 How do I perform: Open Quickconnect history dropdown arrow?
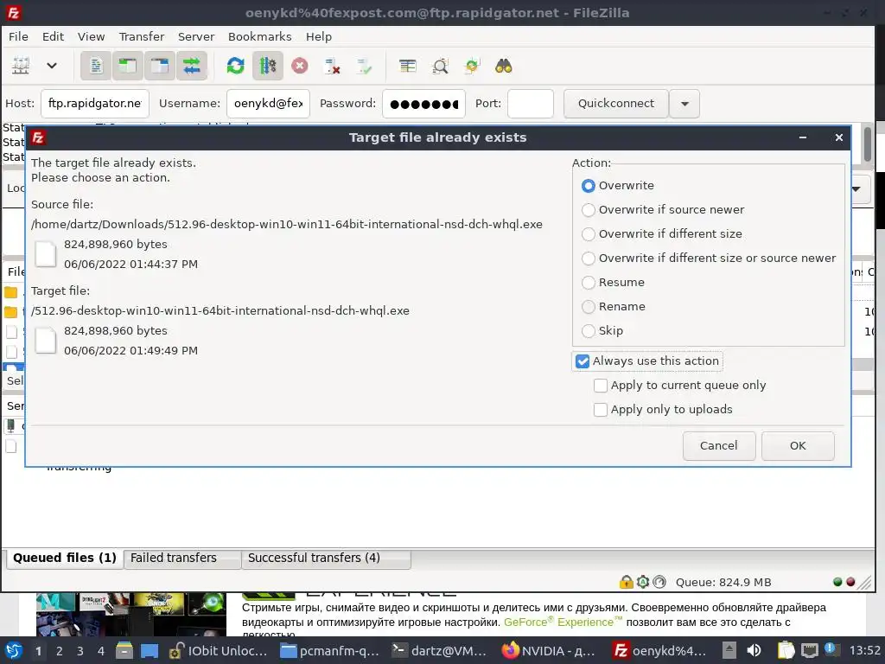coord(684,104)
